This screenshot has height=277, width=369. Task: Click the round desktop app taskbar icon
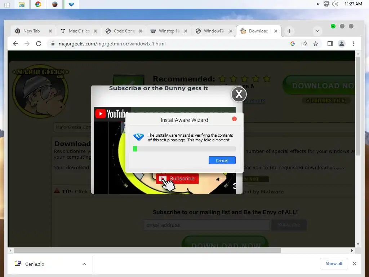pos(55,4)
